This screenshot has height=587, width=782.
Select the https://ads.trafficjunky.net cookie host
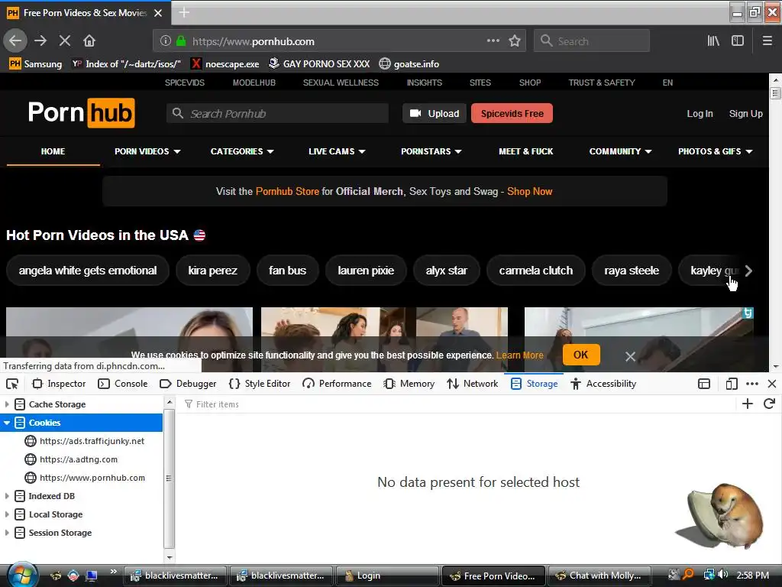point(92,441)
